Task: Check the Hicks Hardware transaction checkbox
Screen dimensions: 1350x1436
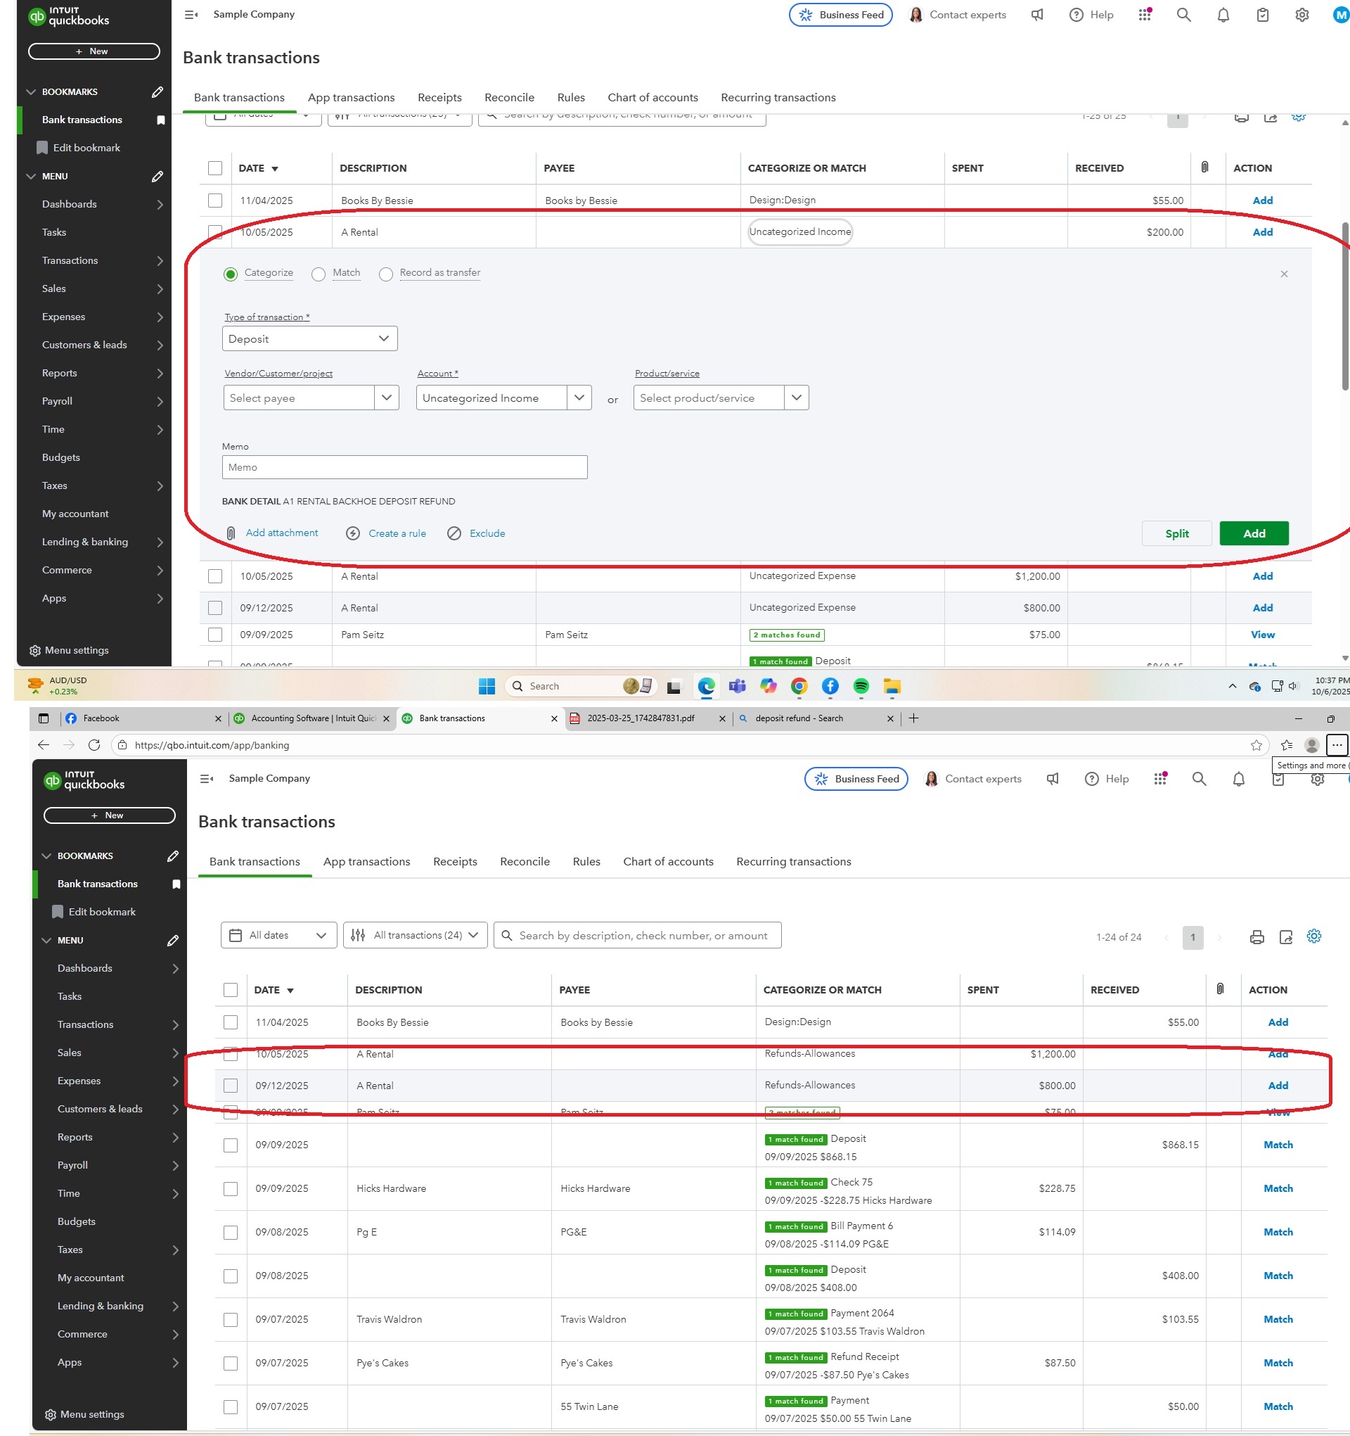Action: 231,1188
